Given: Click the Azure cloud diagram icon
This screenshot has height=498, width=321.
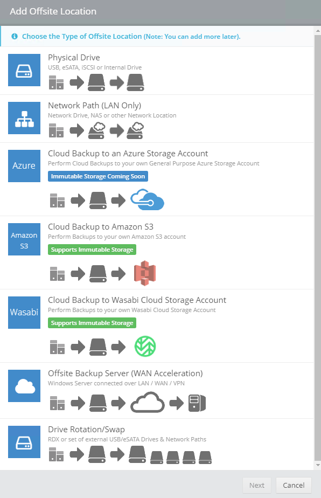Looking at the screenshot, I should 147,200.
